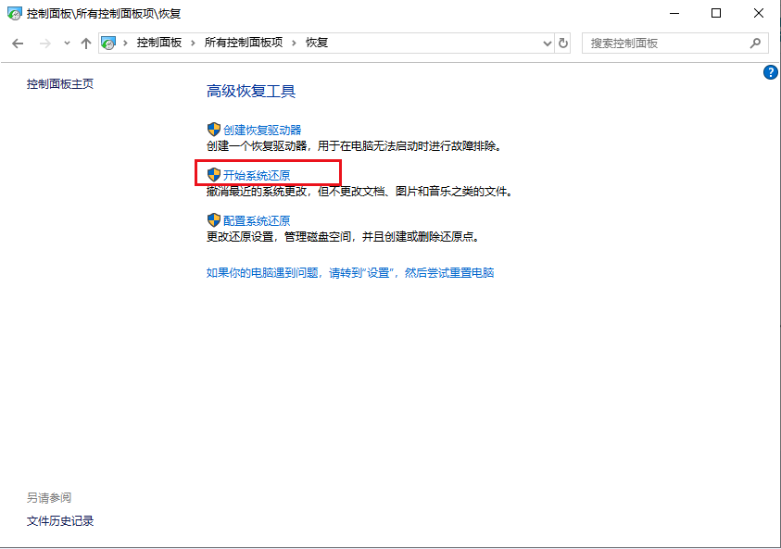Screen dimensions: 781x549
Task: Expand chevron after address bar icon
Action: point(125,44)
